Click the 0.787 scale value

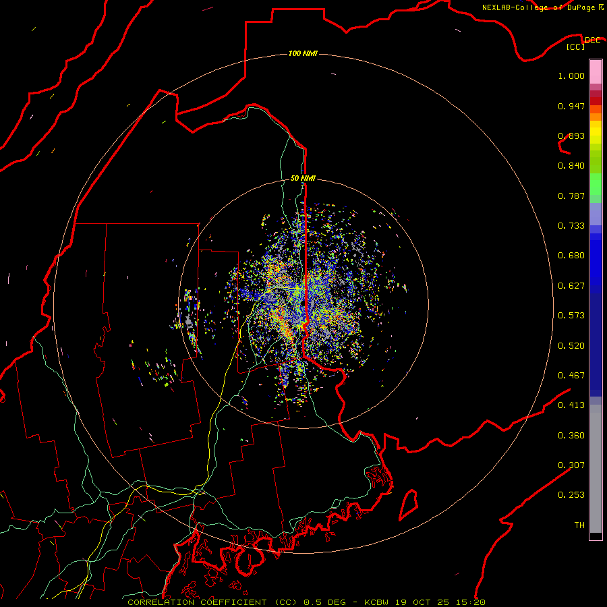tap(571, 196)
